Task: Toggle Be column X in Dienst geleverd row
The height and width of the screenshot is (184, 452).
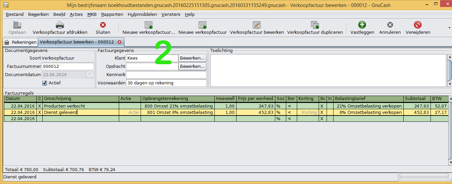Action: pos(323,112)
